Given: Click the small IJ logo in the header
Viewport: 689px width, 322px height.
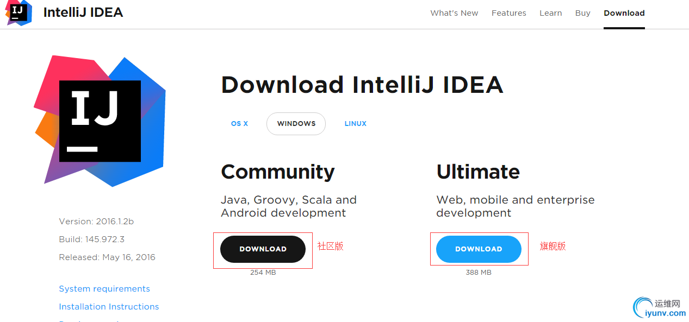Looking at the screenshot, I should click(18, 12).
